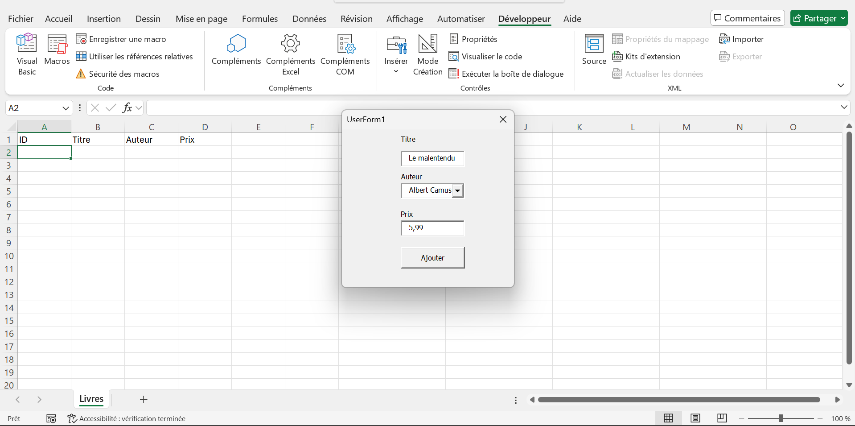Switch to the Insertion tab

(x=104, y=19)
